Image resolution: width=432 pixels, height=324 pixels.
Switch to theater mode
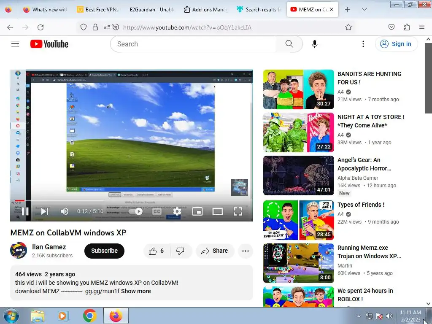tap(218, 211)
